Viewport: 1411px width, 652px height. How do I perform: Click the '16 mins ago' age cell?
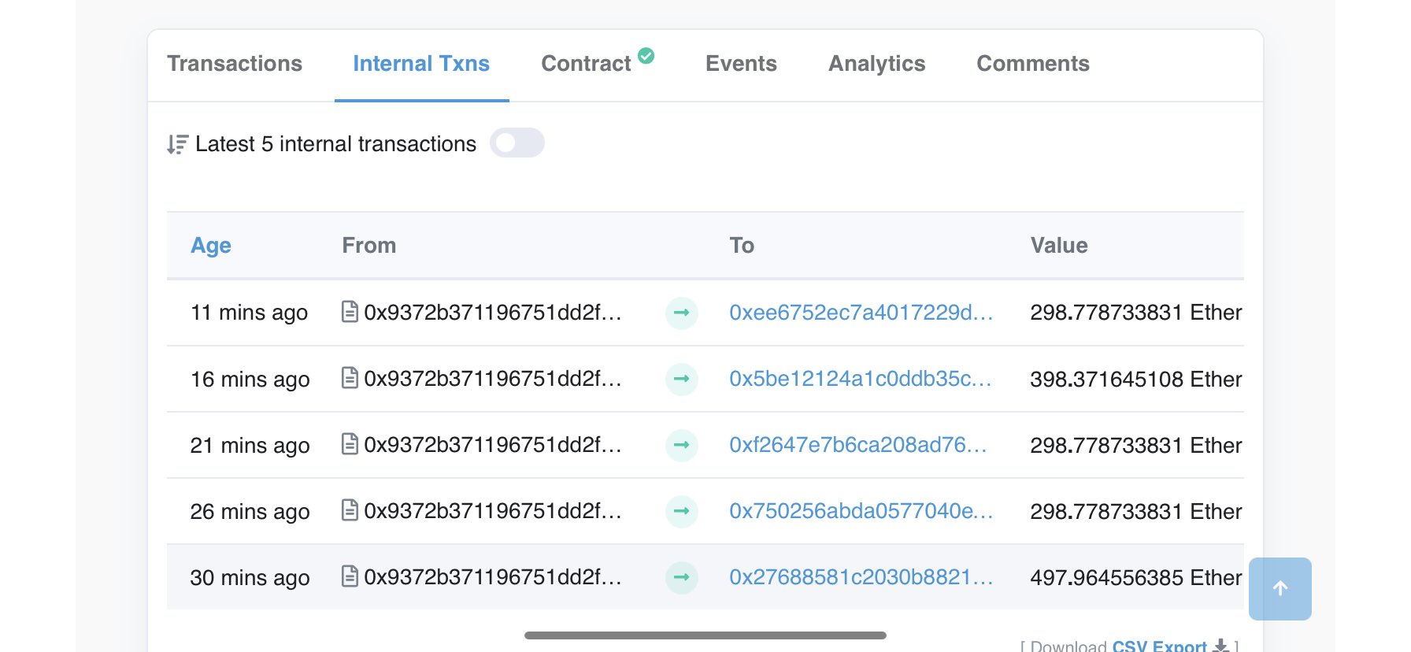pos(250,380)
